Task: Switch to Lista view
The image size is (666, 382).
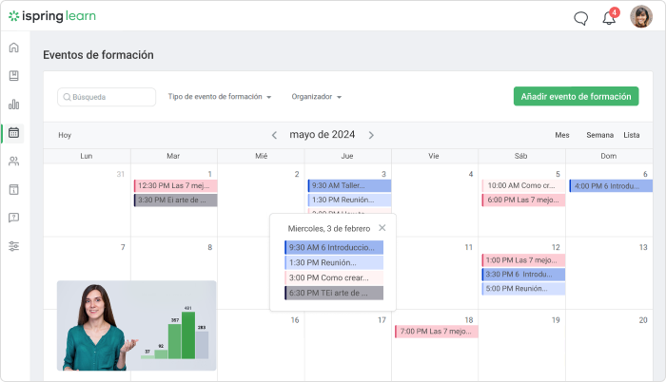Action: 631,135
